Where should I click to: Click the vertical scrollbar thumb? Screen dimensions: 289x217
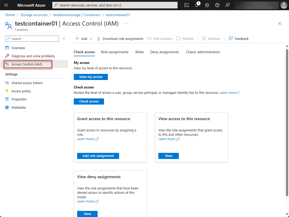(287, 122)
